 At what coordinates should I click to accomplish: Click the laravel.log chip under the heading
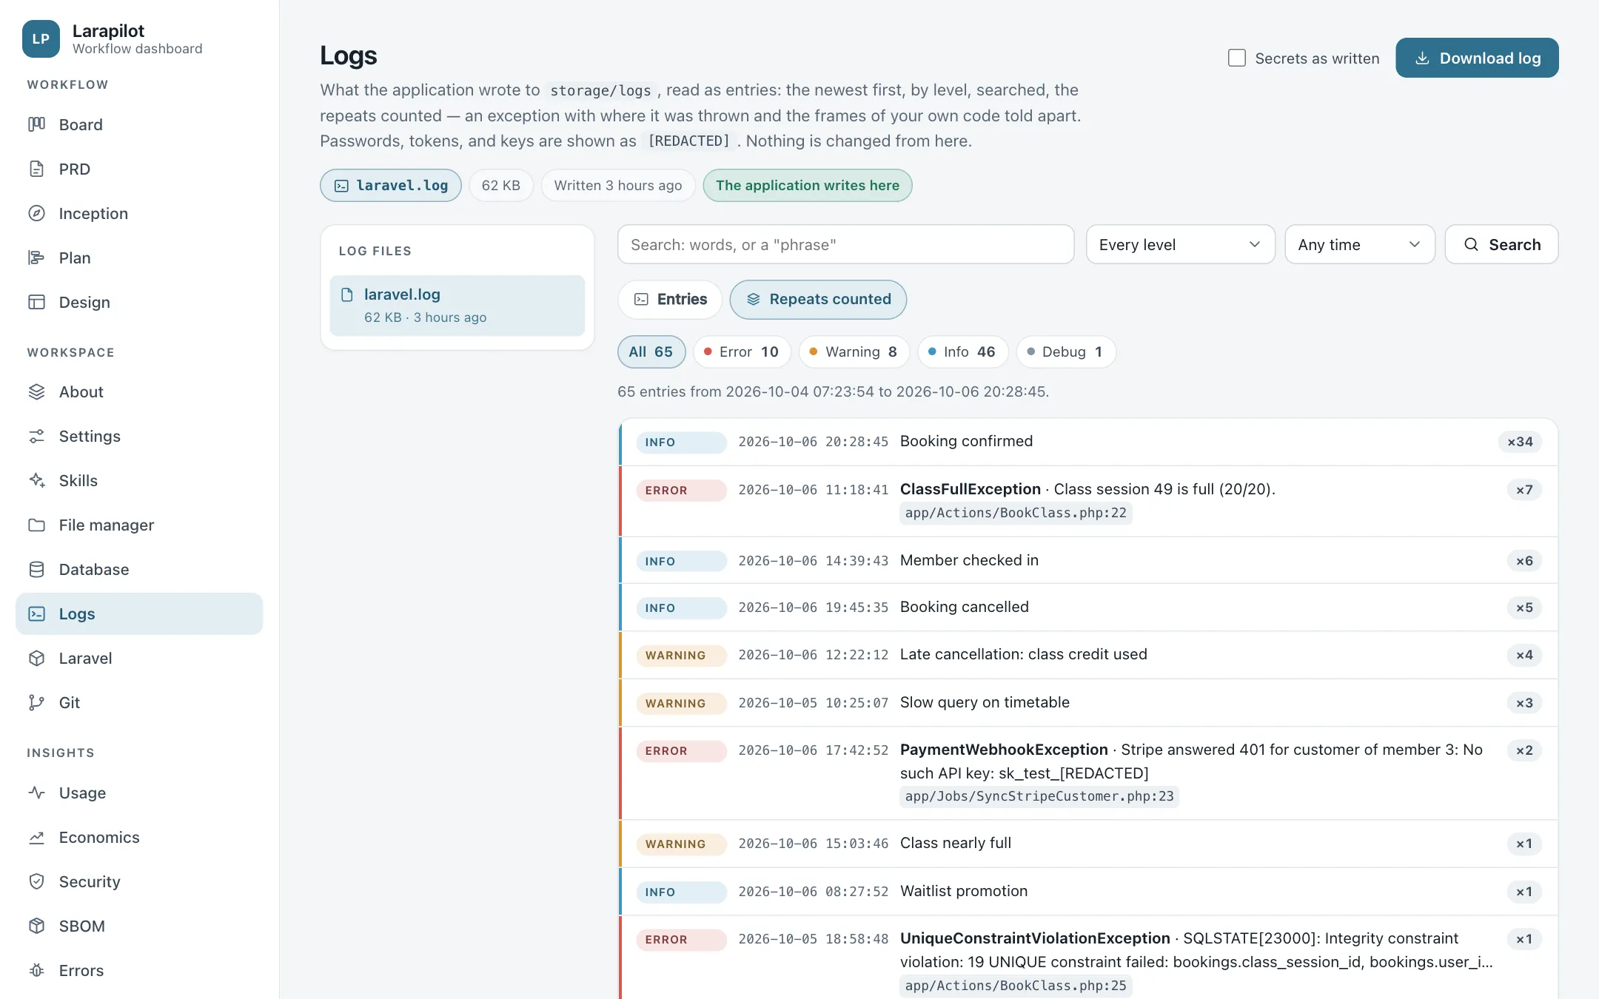point(391,185)
